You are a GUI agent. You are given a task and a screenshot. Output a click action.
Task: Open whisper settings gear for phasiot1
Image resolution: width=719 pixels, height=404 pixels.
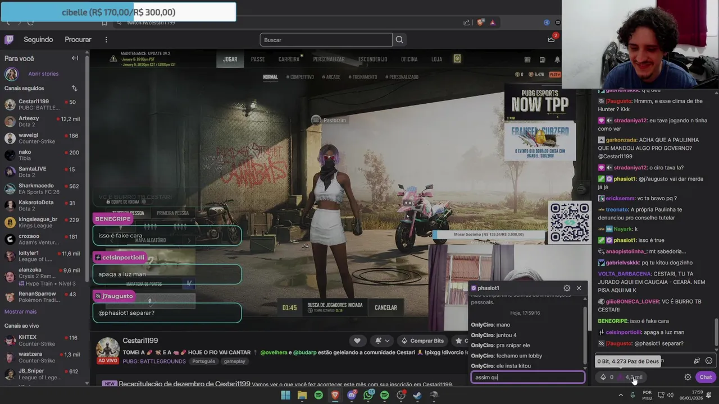tap(567, 288)
